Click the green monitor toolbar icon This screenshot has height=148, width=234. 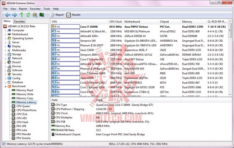click(x=42, y=15)
